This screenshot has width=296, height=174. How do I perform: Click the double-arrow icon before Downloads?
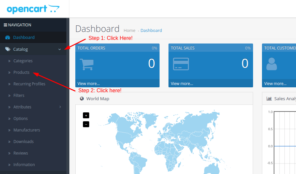[9, 142]
